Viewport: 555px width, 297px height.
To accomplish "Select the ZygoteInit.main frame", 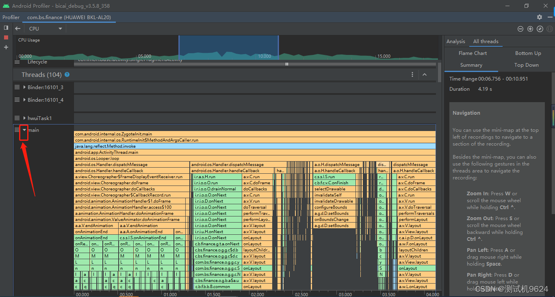I will coord(255,134).
